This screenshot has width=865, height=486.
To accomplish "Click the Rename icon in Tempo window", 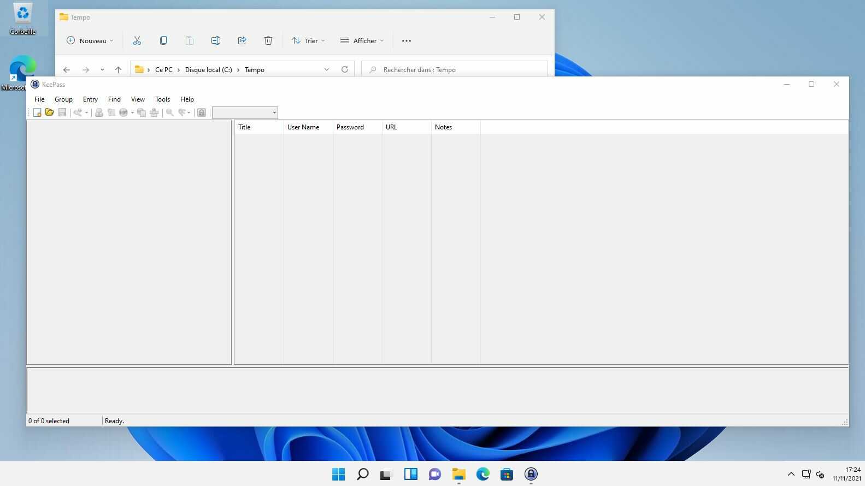I will (216, 40).
